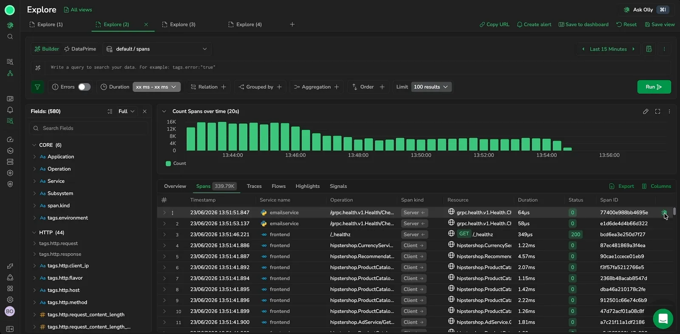Open the default / spans source dropdown
Viewport: 680px width, 334px height.
(157, 49)
